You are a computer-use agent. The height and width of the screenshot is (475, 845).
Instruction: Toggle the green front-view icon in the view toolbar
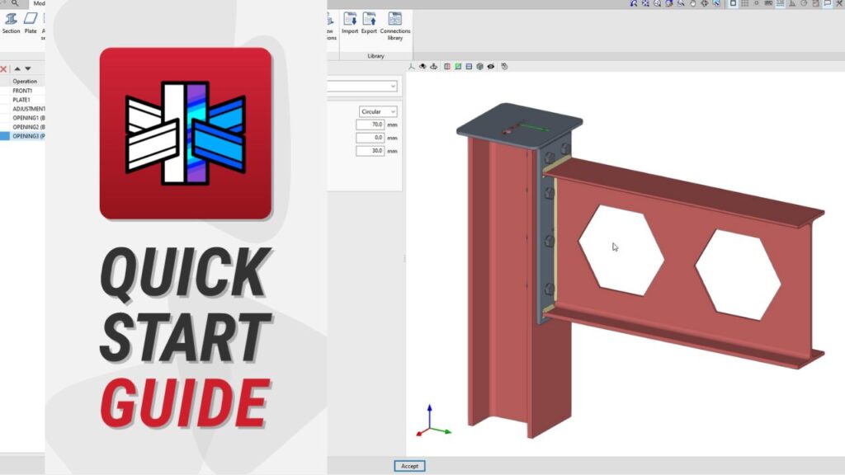458,67
